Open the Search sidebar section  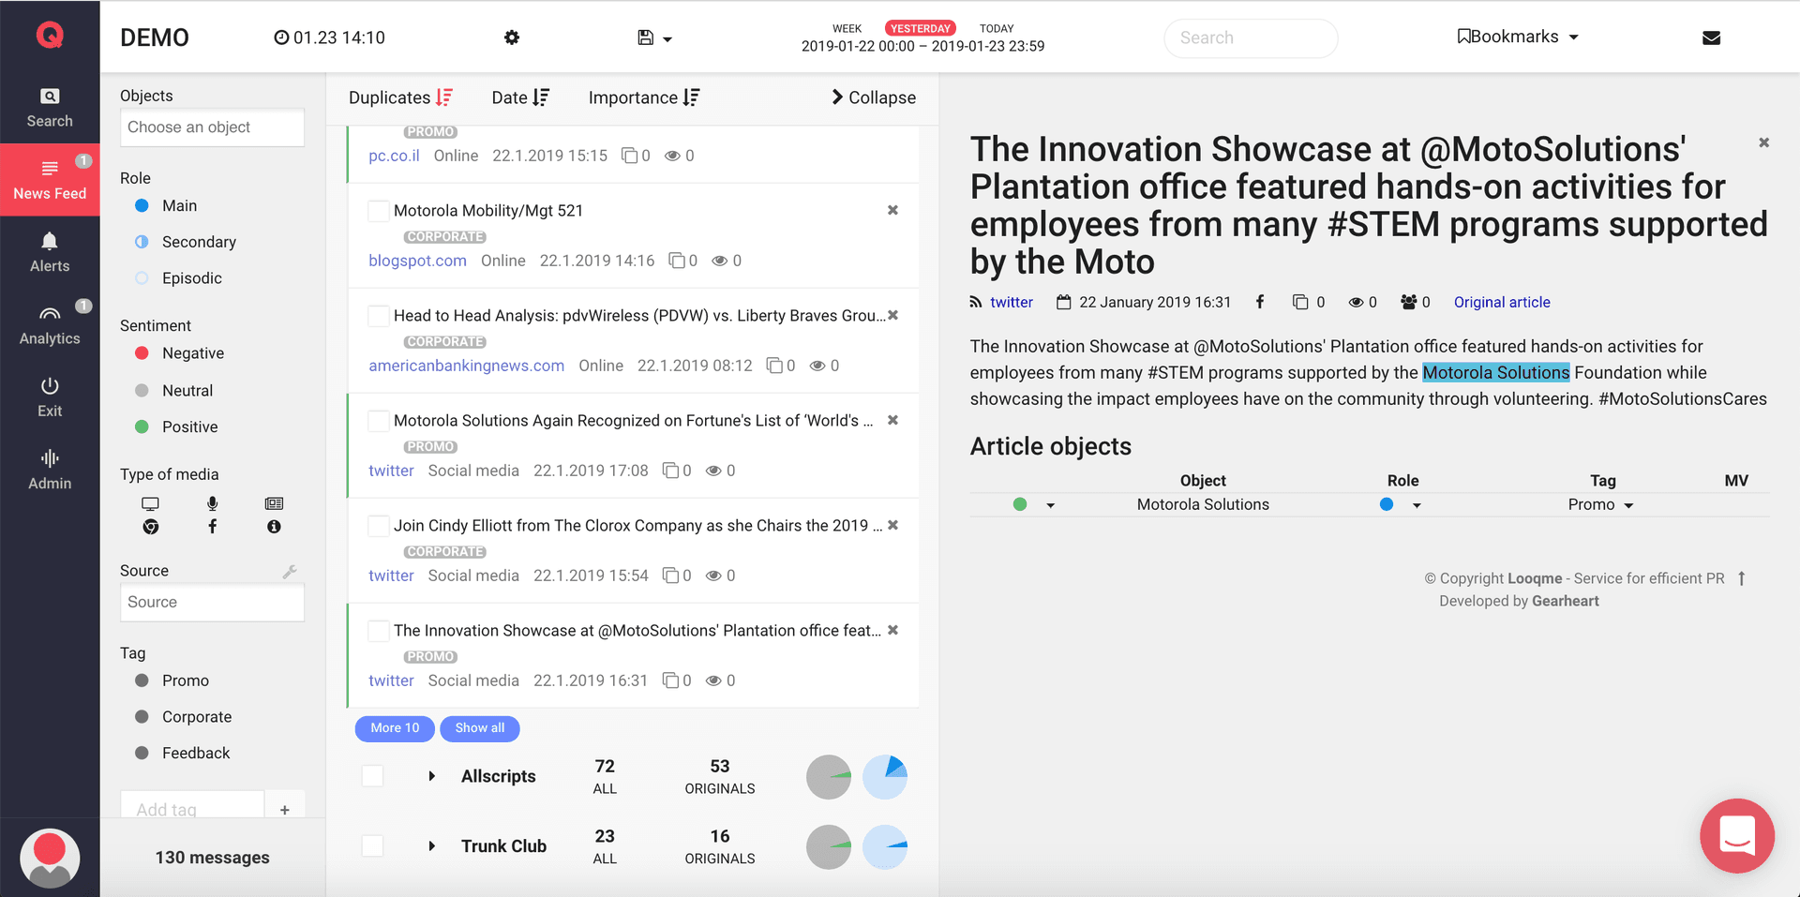[50, 108]
